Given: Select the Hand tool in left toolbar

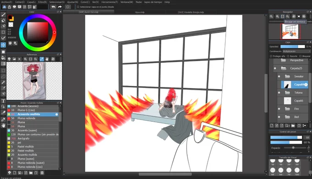Looking at the screenshot, I should [x=3, y=125].
